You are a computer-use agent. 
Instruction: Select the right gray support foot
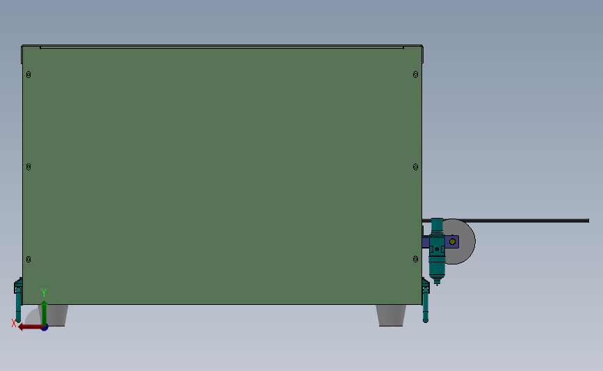391,315
